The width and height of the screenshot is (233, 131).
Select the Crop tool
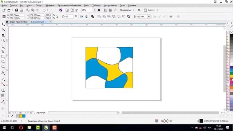(x=3, y=35)
